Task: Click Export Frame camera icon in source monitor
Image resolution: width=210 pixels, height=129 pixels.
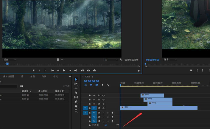Action: (94, 70)
